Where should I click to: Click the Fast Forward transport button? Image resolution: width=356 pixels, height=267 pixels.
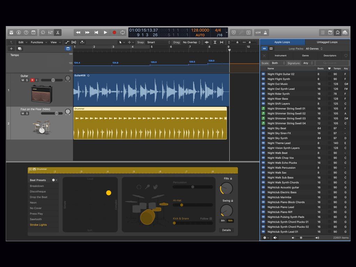click(x=87, y=32)
